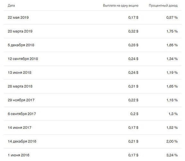The width and height of the screenshot is (185, 161).
Task: Click the Процентный доход column header
Action: click(163, 5)
